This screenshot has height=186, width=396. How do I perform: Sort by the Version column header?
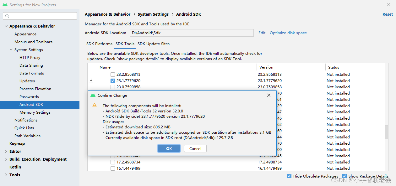click(x=291, y=67)
